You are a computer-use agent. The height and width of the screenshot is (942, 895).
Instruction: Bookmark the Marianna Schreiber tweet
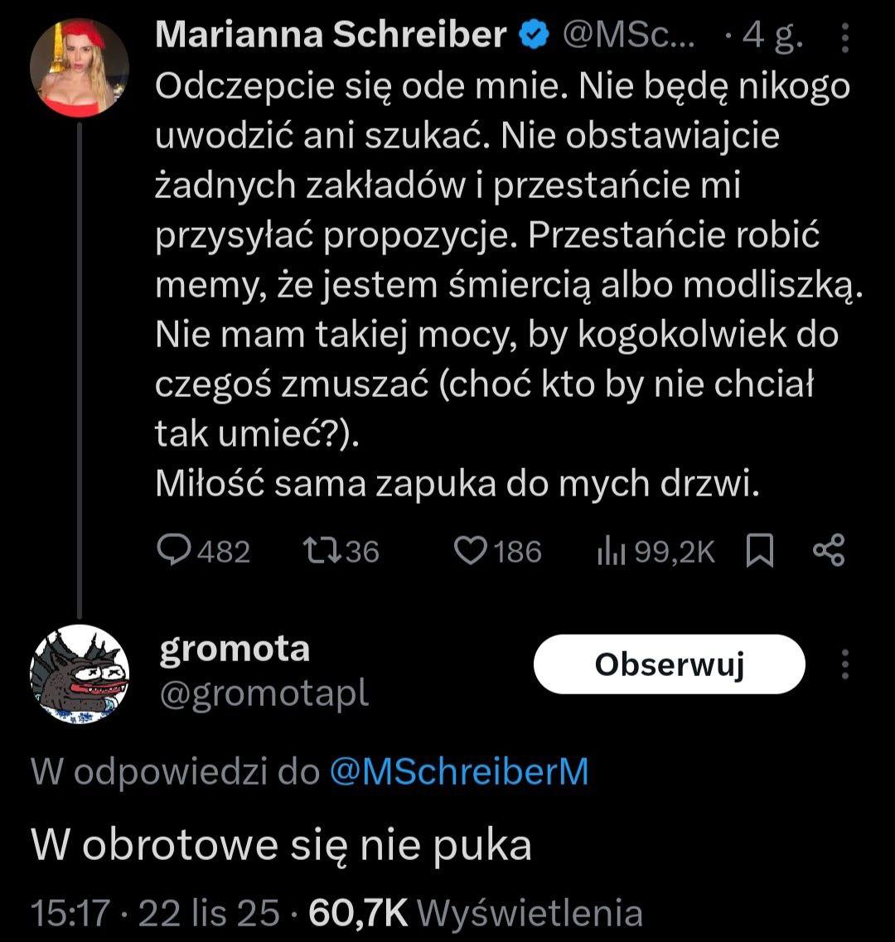760,552
